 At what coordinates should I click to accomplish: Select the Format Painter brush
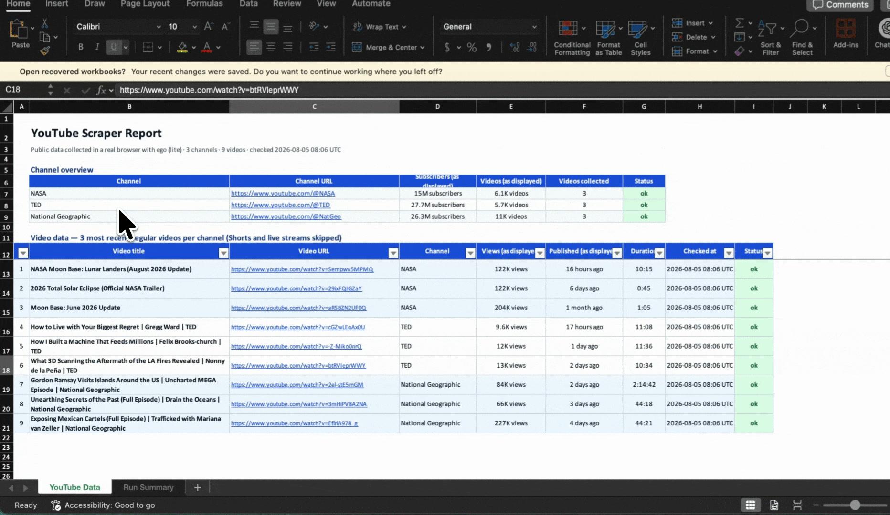pos(45,51)
